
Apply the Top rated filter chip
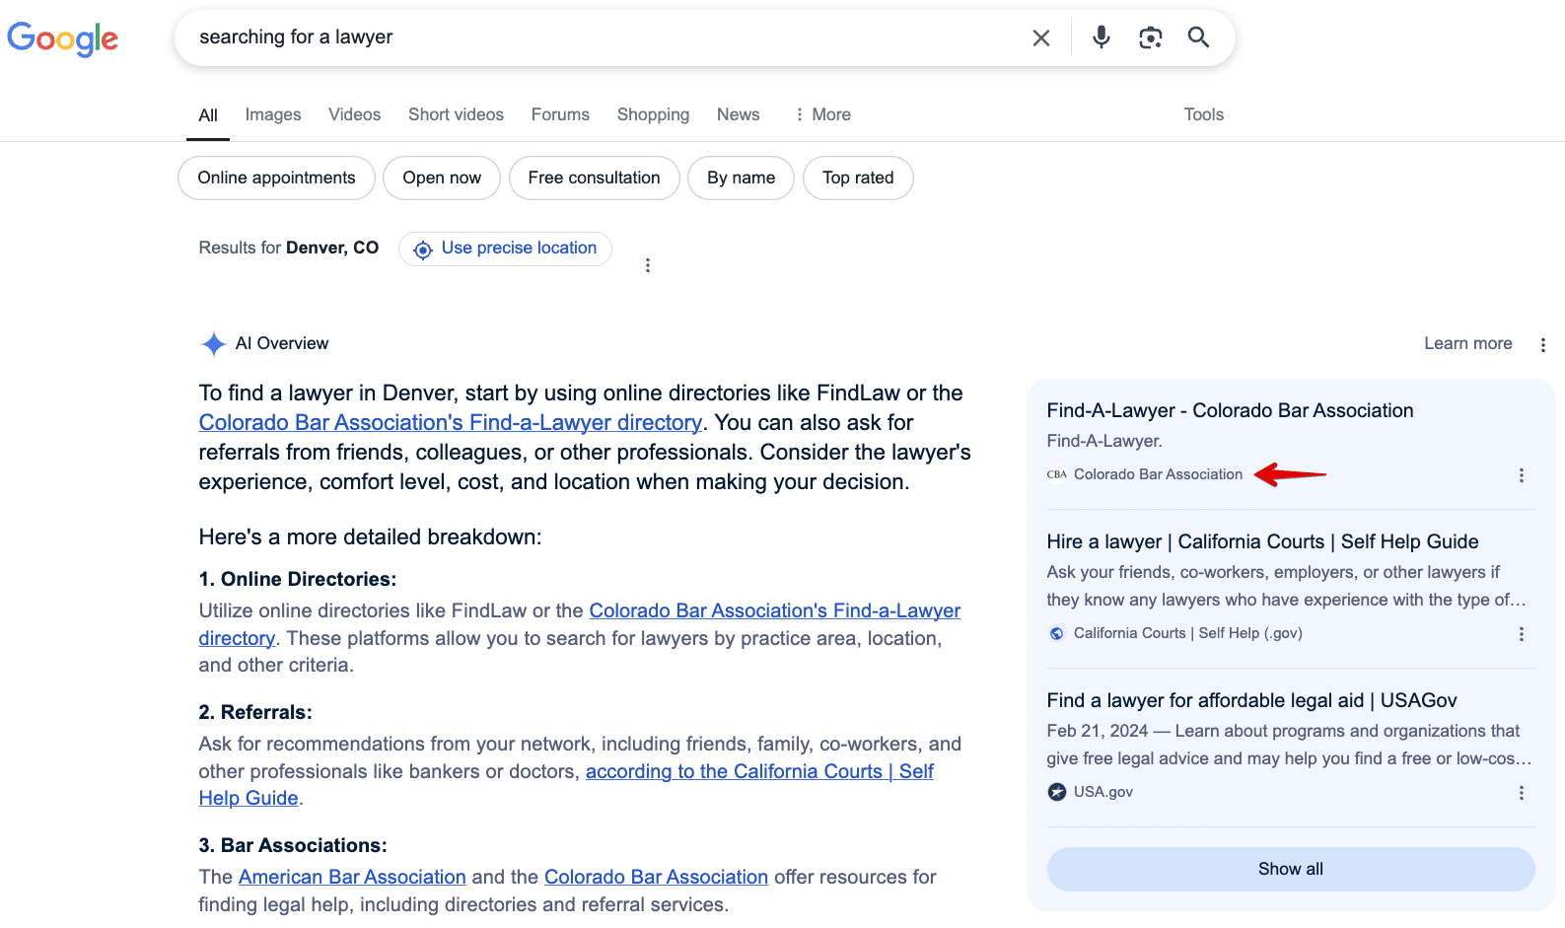point(858,178)
